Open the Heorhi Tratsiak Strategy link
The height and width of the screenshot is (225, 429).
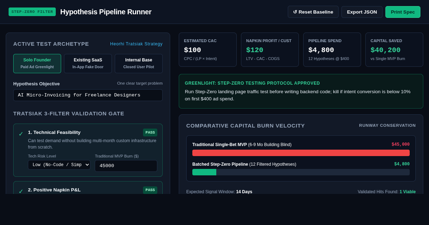[x=136, y=44]
